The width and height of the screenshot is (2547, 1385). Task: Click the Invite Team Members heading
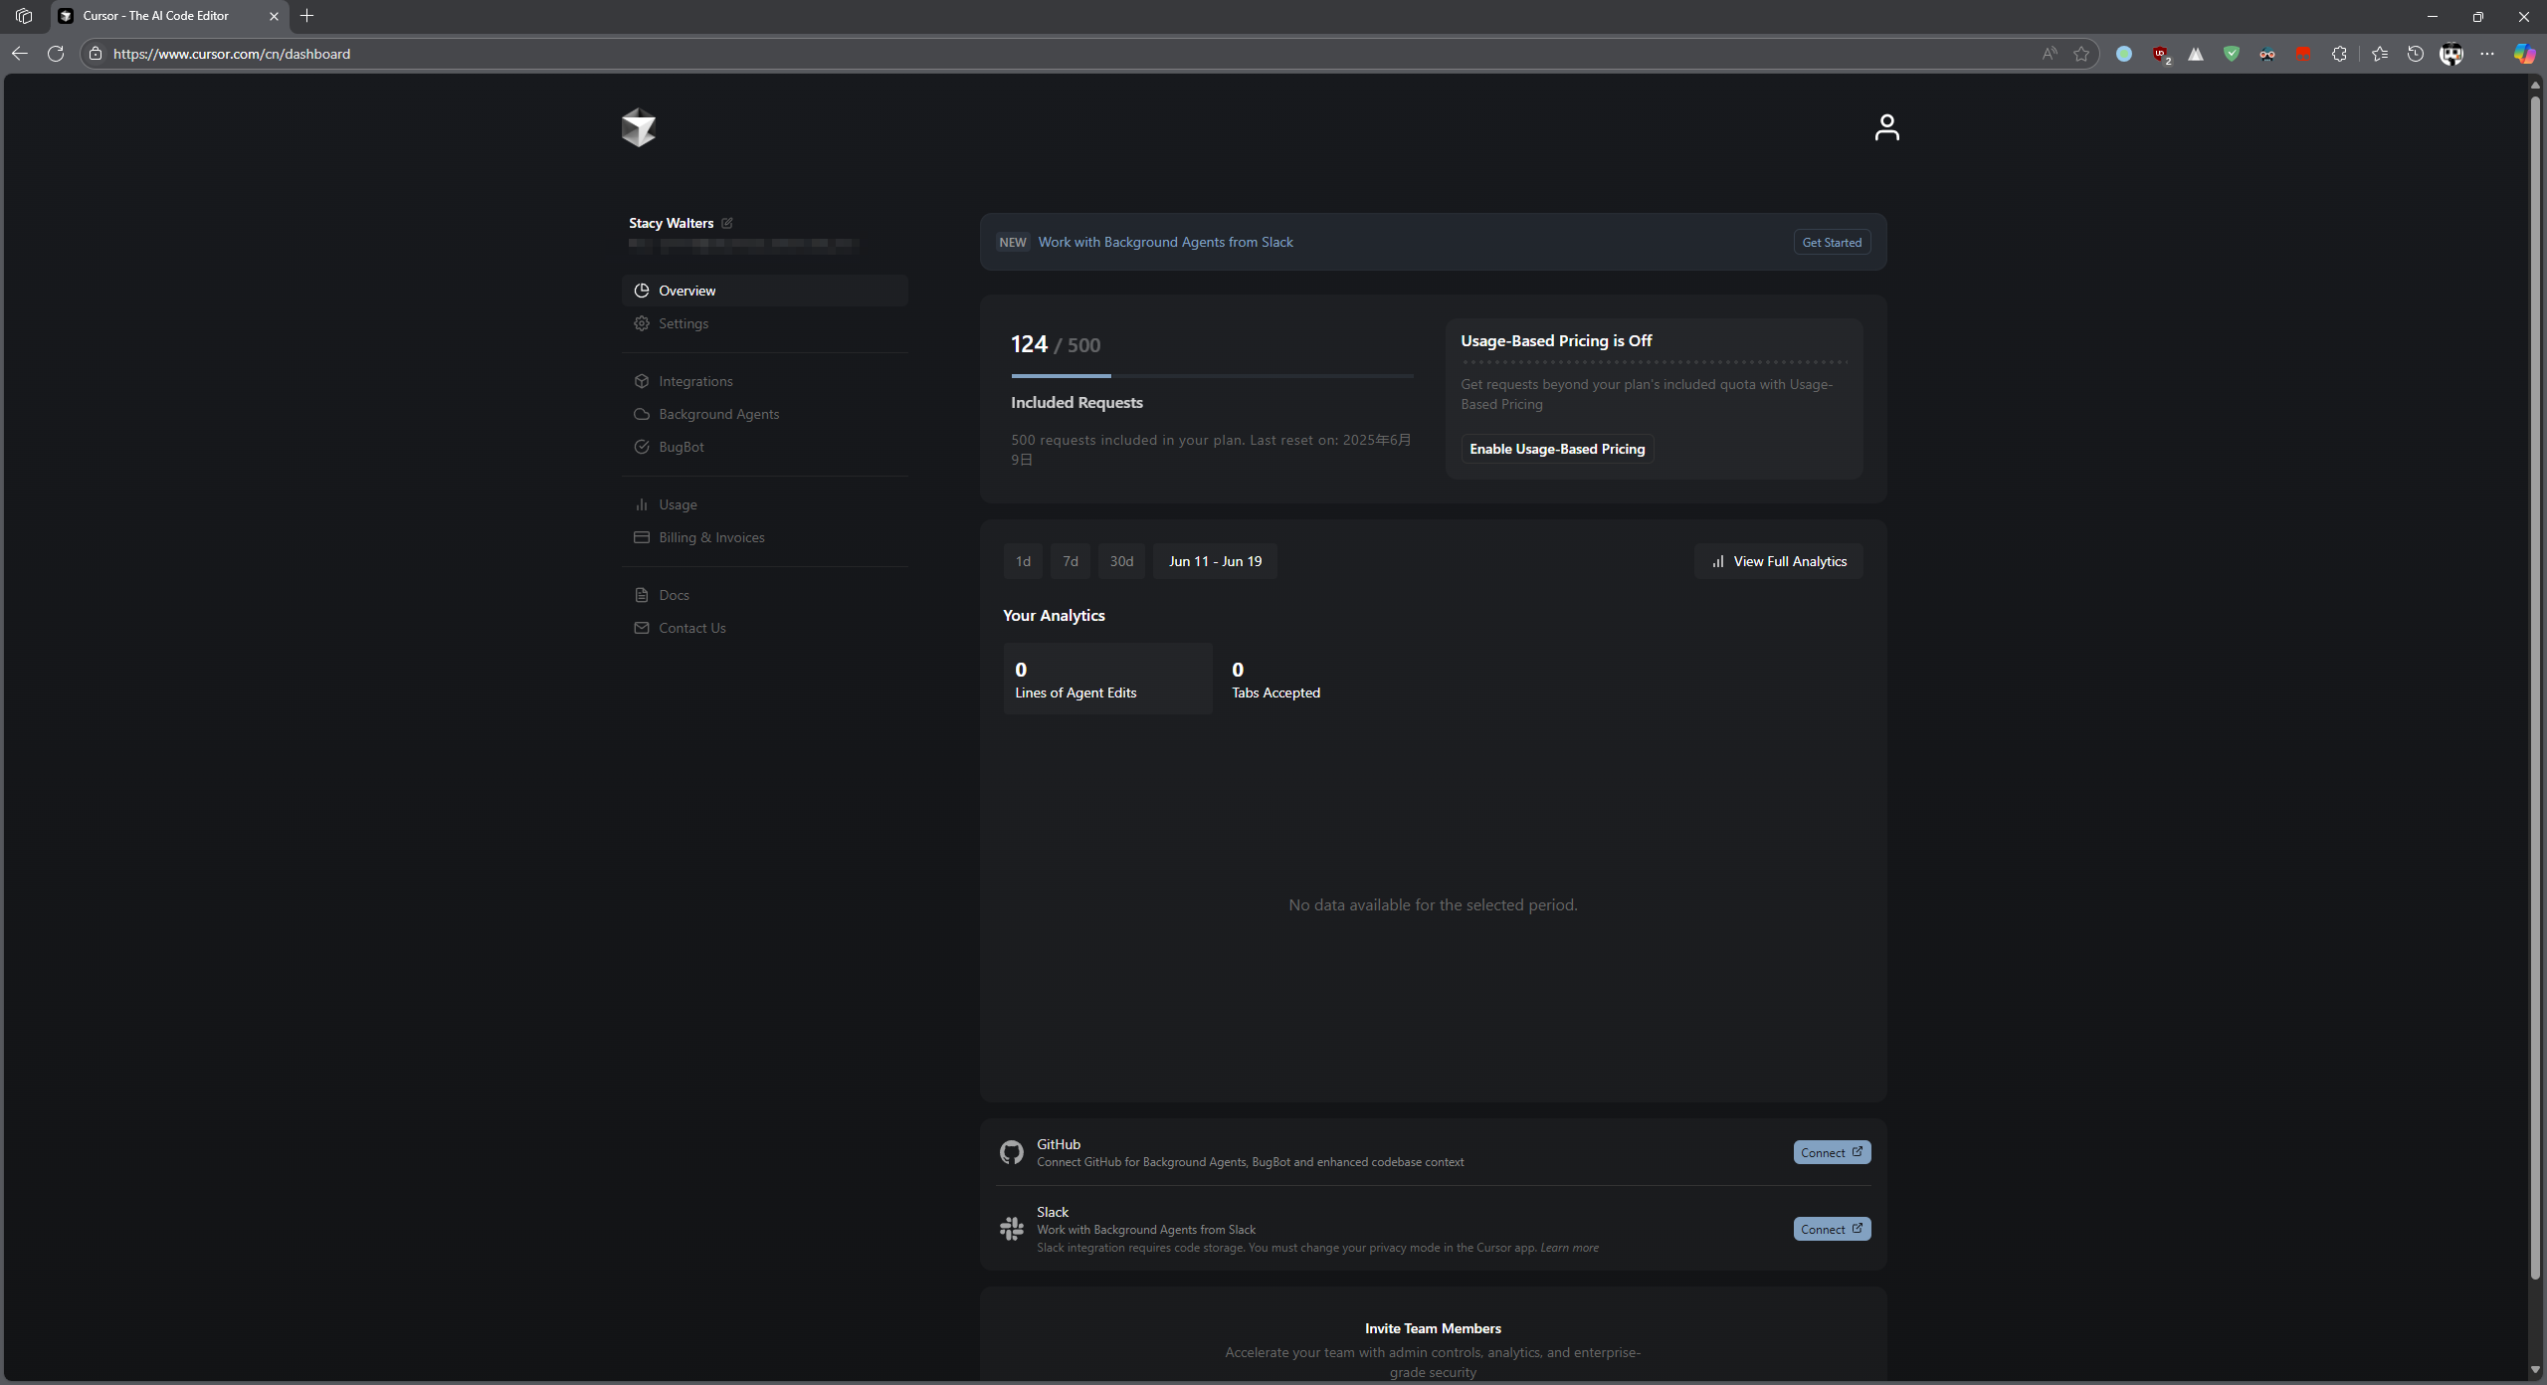pos(1433,1328)
